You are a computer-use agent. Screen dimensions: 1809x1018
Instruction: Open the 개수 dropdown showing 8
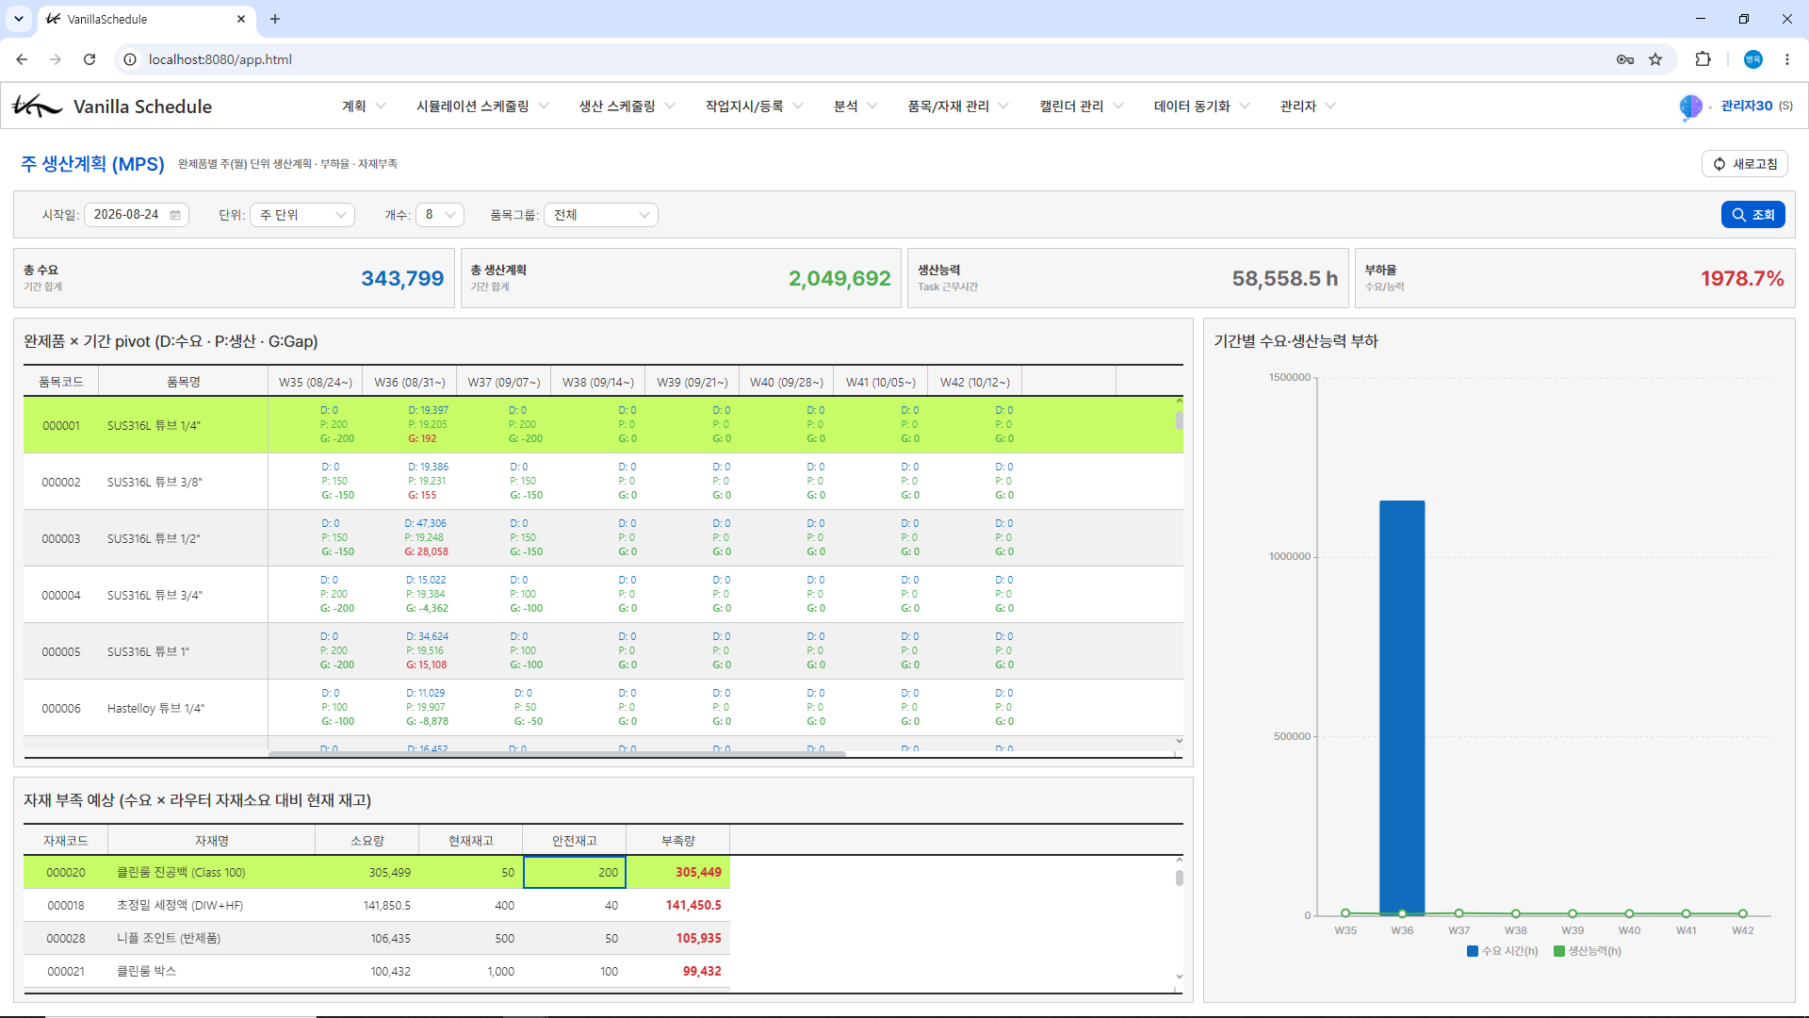[x=440, y=215]
